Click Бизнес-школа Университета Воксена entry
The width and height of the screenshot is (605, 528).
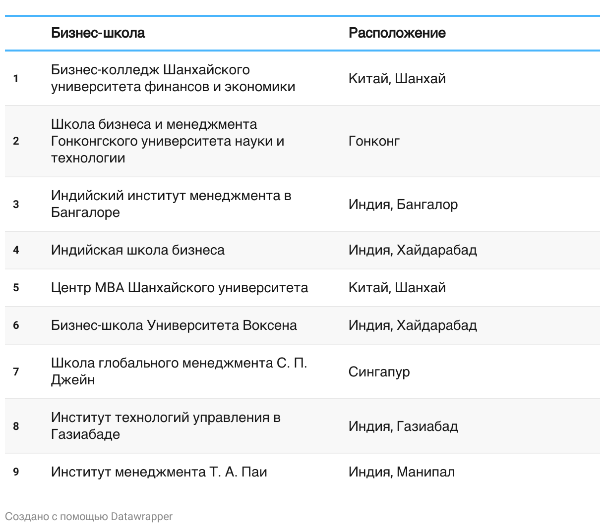(x=174, y=325)
